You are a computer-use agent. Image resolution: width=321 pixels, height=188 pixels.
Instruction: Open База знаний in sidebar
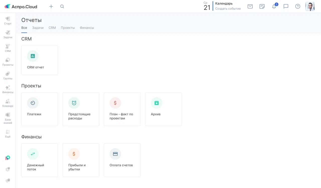point(8,118)
